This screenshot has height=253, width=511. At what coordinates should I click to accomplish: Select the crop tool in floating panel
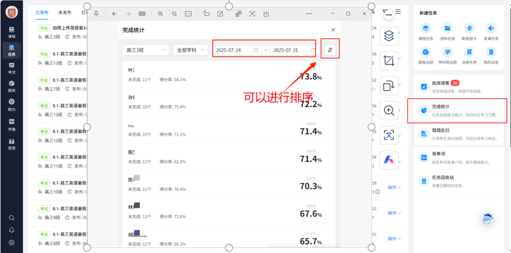pyautogui.click(x=389, y=61)
